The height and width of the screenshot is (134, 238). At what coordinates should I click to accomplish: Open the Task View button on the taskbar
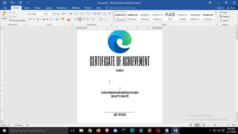pos(73,131)
